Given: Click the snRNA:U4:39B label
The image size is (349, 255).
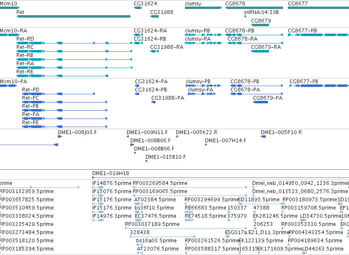Looking at the screenshot, I should point(261,12).
